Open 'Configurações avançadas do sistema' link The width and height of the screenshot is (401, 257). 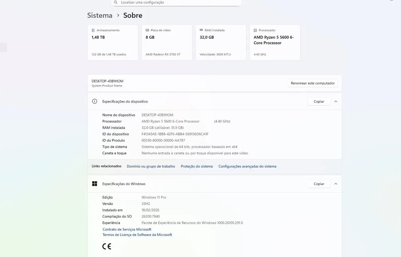click(x=247, y=166)
